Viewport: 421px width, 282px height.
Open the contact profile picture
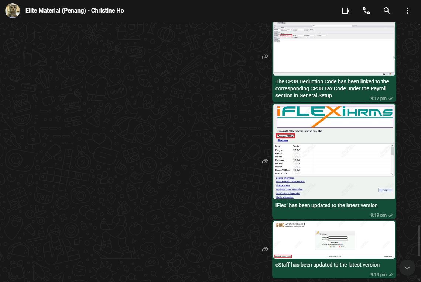pyautogui.click(x=12, y=11)
